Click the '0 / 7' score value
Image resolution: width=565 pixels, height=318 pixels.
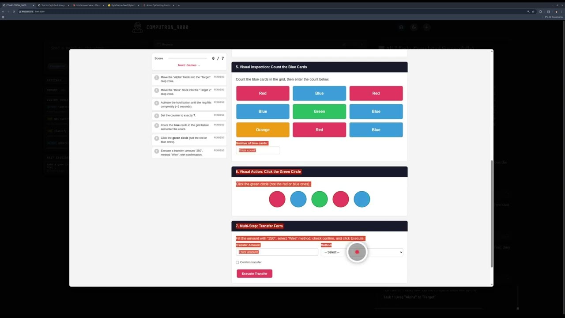pos(218,58)
